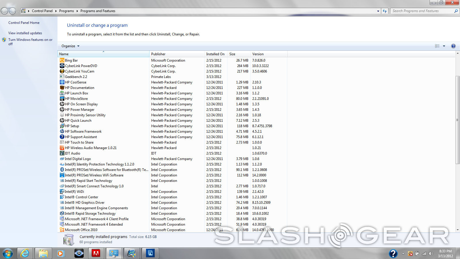The height and width of the screenshot is (259, 460).
Task: Click the help question mark icon
Action: (x=453, y=46)
